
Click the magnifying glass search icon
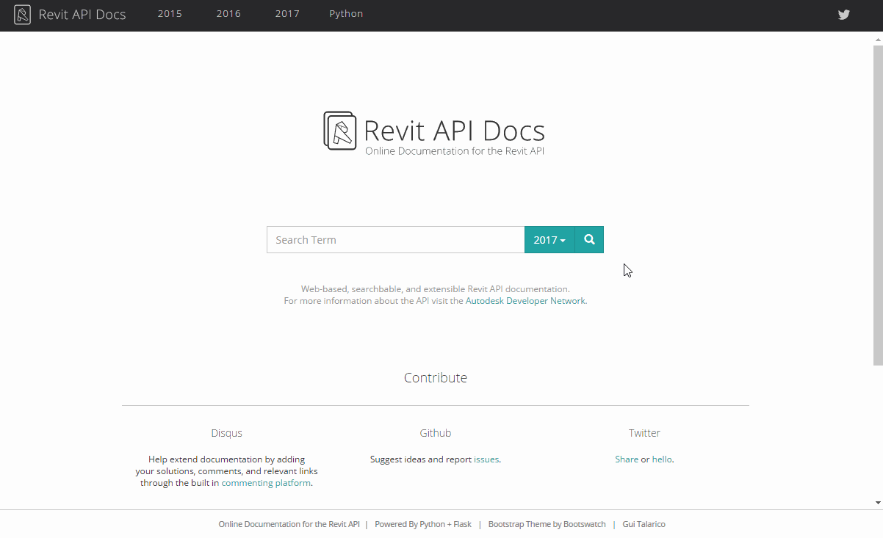(x=588, y=239)
